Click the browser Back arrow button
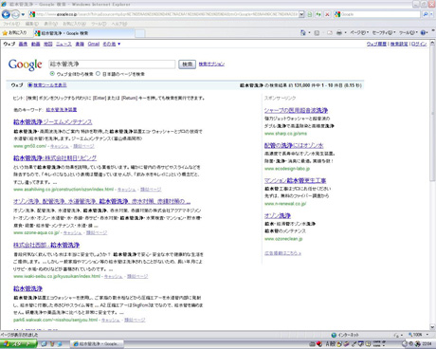This screenshot has height=349, width=436. pyautogui.click(x=6, y=14)
